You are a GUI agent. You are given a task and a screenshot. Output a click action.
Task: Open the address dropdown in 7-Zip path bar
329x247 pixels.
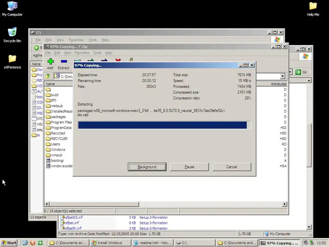[283, 76]
